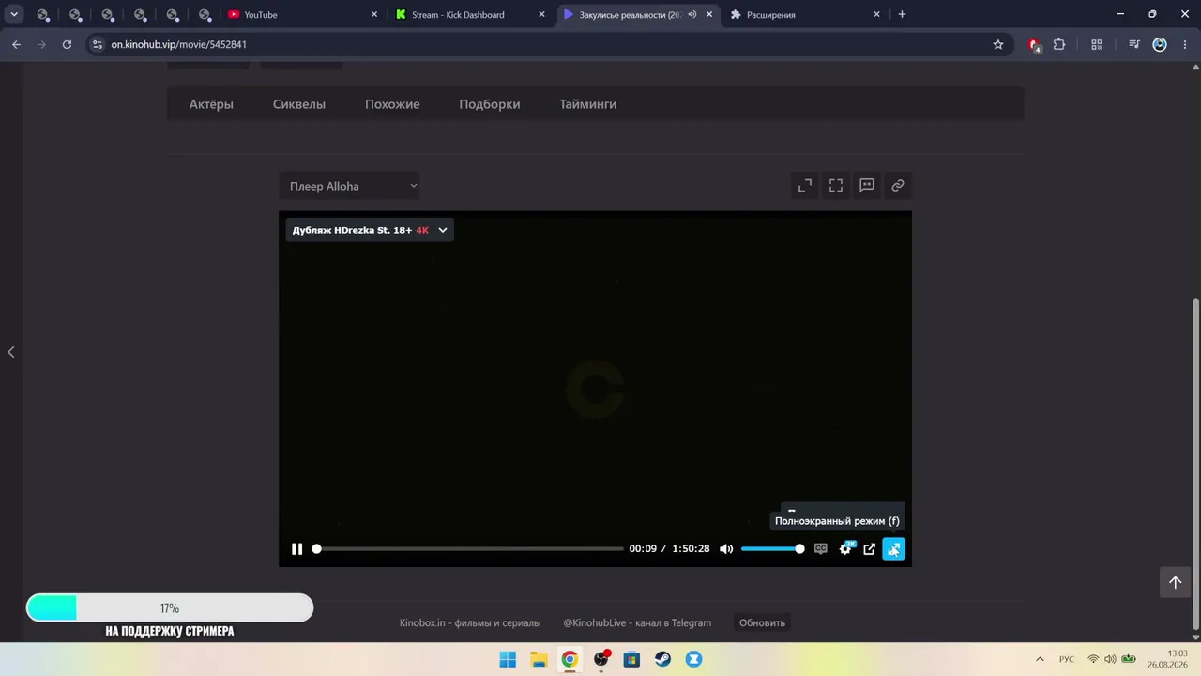Close the Stream - Kick Dashboard tab
Screen dimensions: 1201x676
coord(541,15)
